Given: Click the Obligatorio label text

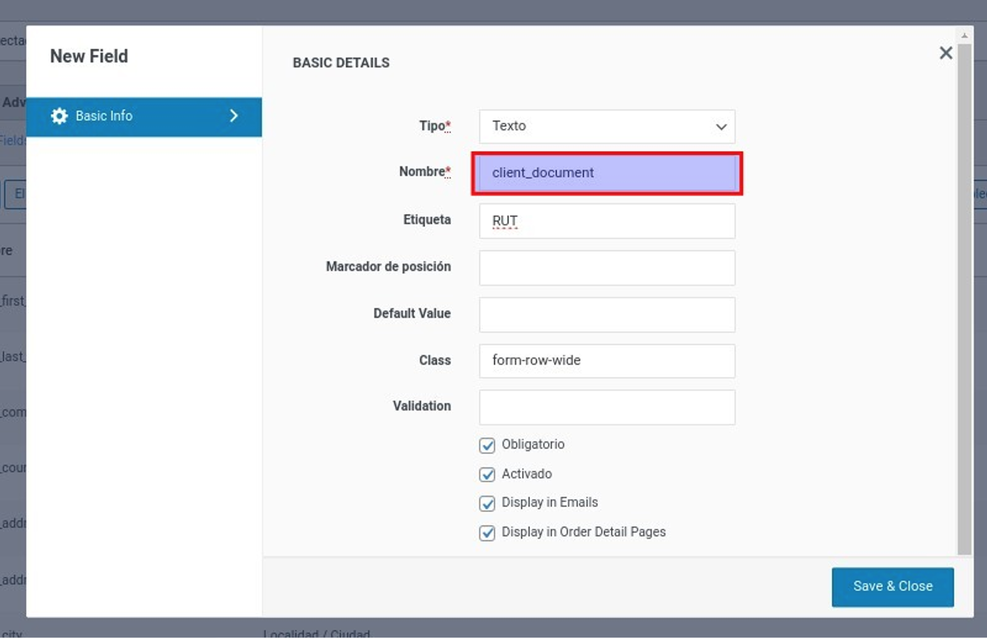Looking at the screenshot, I should click(533, 444).
